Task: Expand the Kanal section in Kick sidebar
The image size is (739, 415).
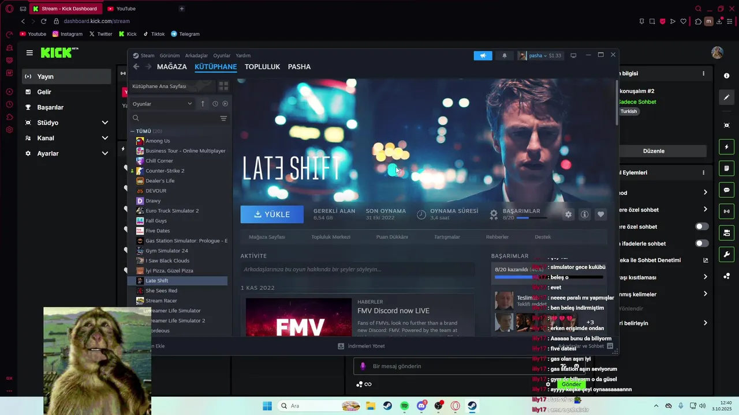Action: tap(105, 138)
